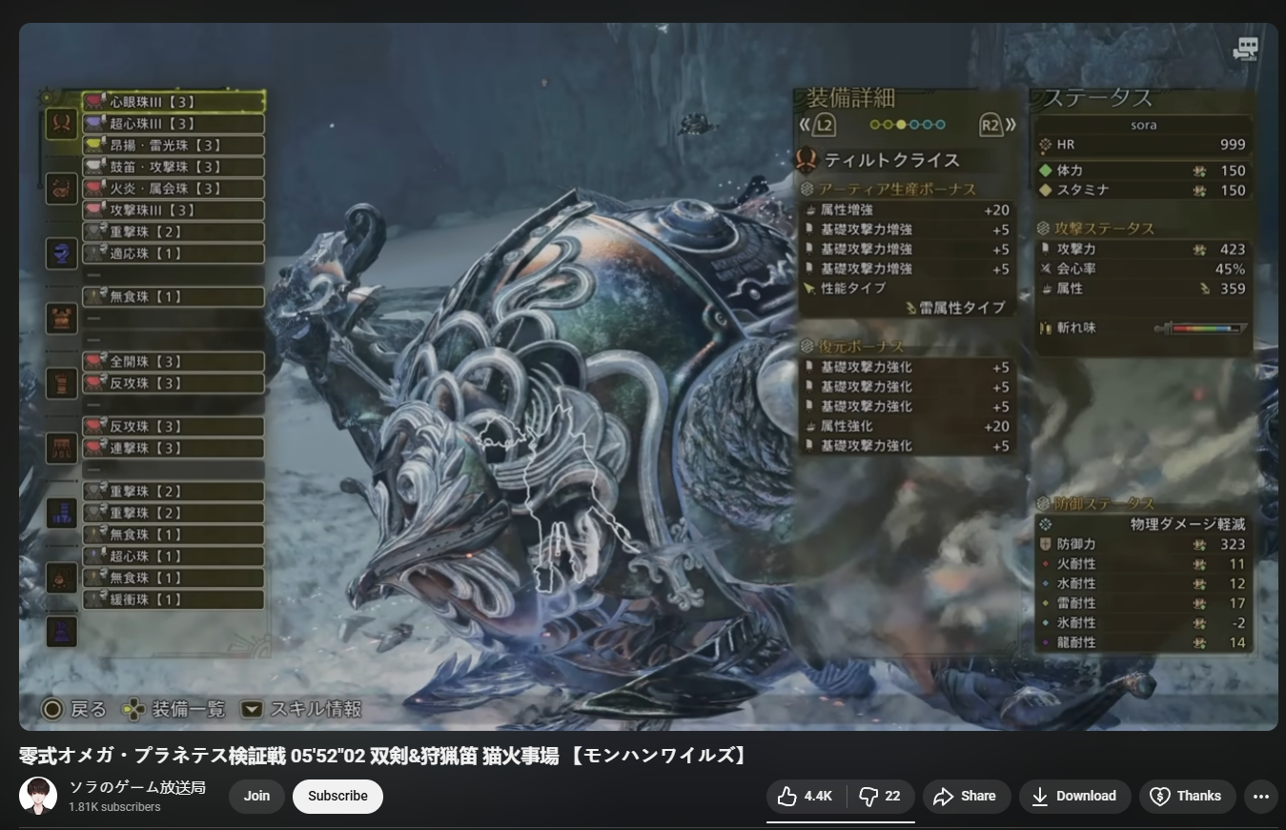Select the 昂揚・雷光珠【3】 decoration row
This screenshot has height=830, width=1286.
tap(173, 146)
